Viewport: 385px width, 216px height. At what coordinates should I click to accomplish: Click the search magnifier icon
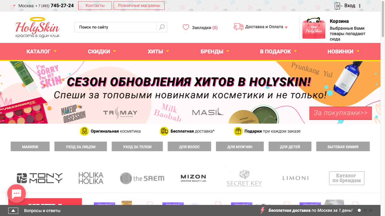tap(162, 27)
